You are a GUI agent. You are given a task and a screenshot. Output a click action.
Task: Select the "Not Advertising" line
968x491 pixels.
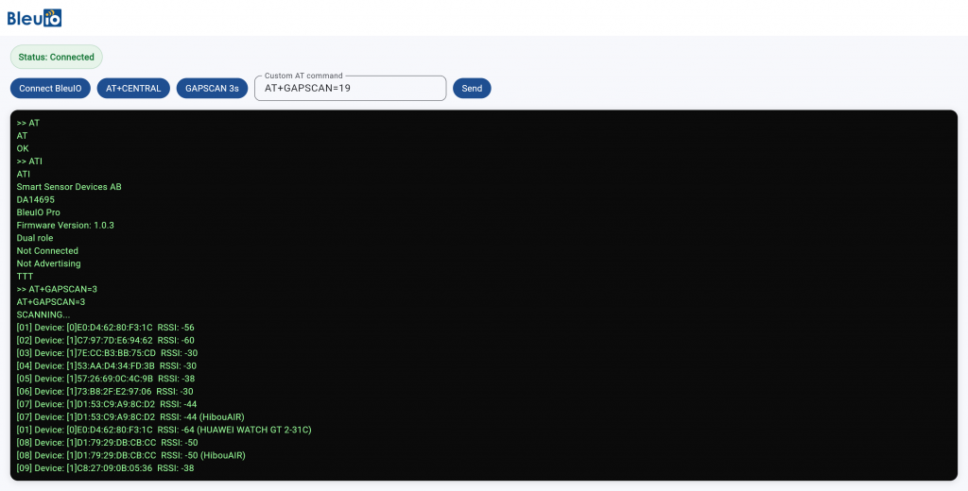(x=49, y=263)
